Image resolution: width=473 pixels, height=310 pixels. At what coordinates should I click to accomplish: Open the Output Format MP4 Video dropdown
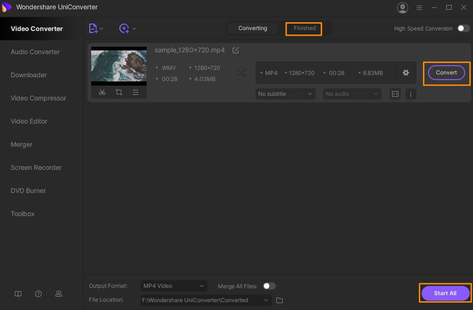pos(174,286)
